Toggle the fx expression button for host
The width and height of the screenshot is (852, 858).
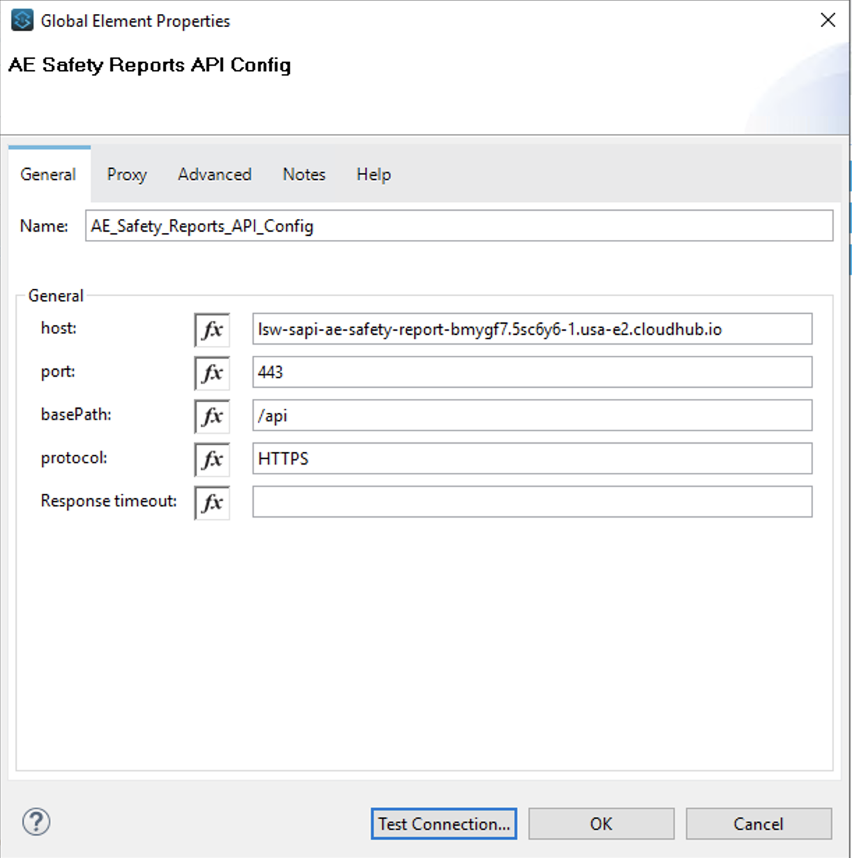pos(212,330)
